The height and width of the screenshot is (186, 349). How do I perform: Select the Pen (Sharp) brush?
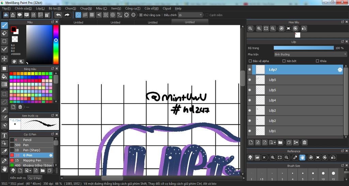tap(31, 150)
